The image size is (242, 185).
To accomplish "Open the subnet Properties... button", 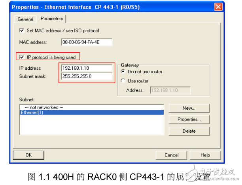I will point(189,119).
